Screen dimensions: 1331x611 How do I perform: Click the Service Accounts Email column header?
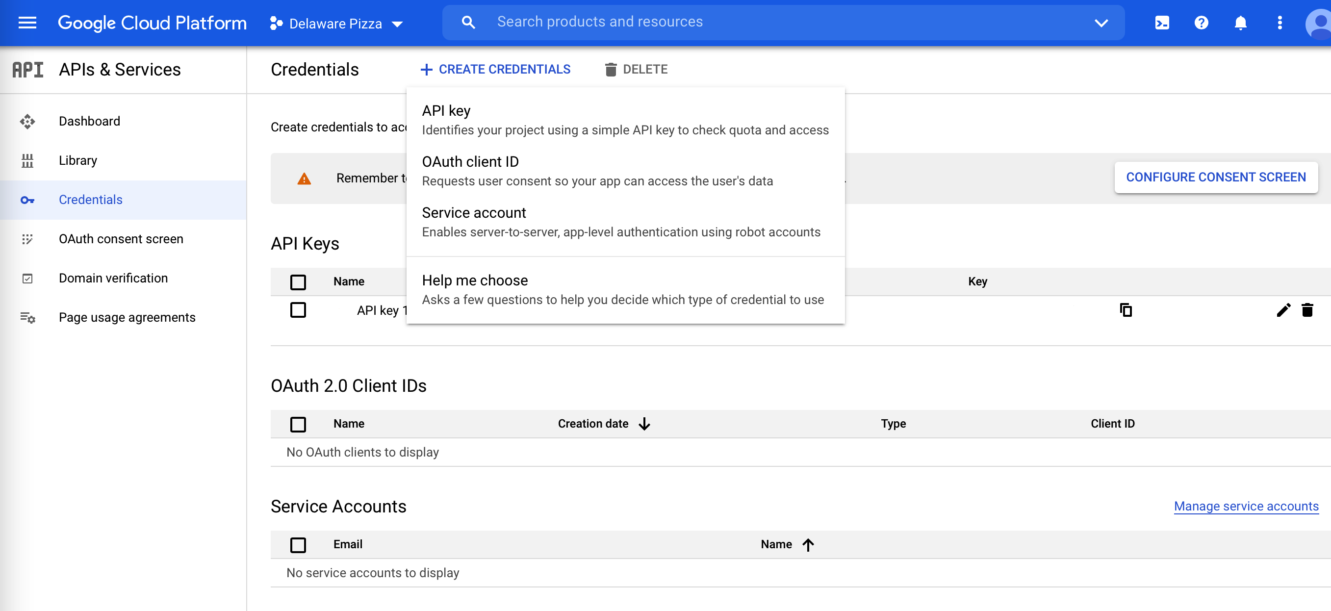click(x=348, y=545)
